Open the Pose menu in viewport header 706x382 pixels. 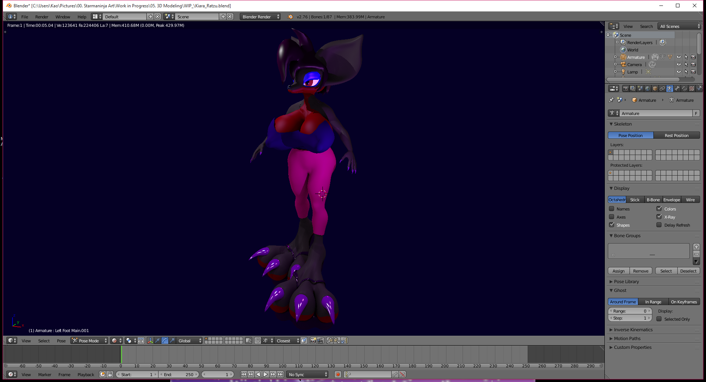pos(61,340)
